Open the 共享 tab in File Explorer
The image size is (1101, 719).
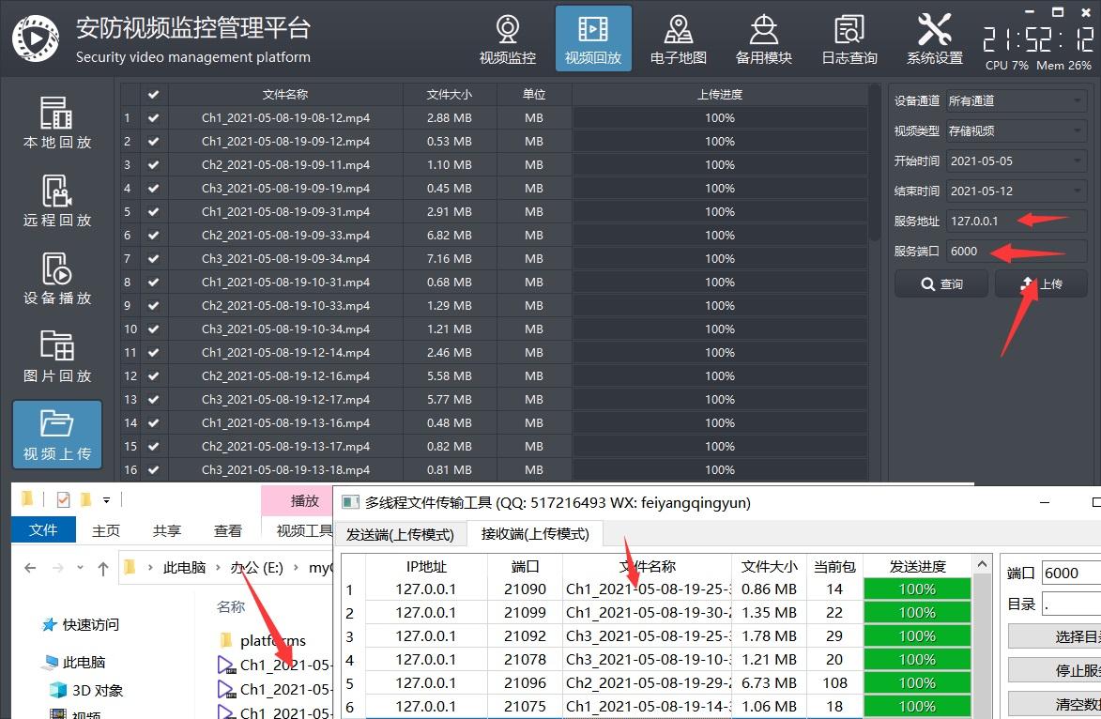[x=166, y=529]
